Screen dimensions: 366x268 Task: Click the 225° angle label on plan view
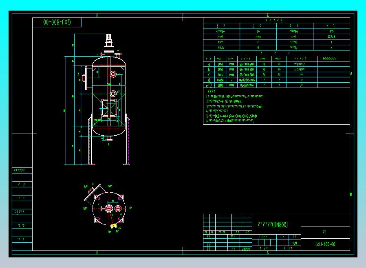tap(86, 187)
